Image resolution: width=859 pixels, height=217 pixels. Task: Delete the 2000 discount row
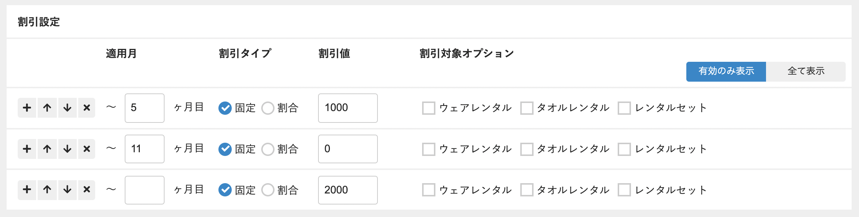coord(87,190)
